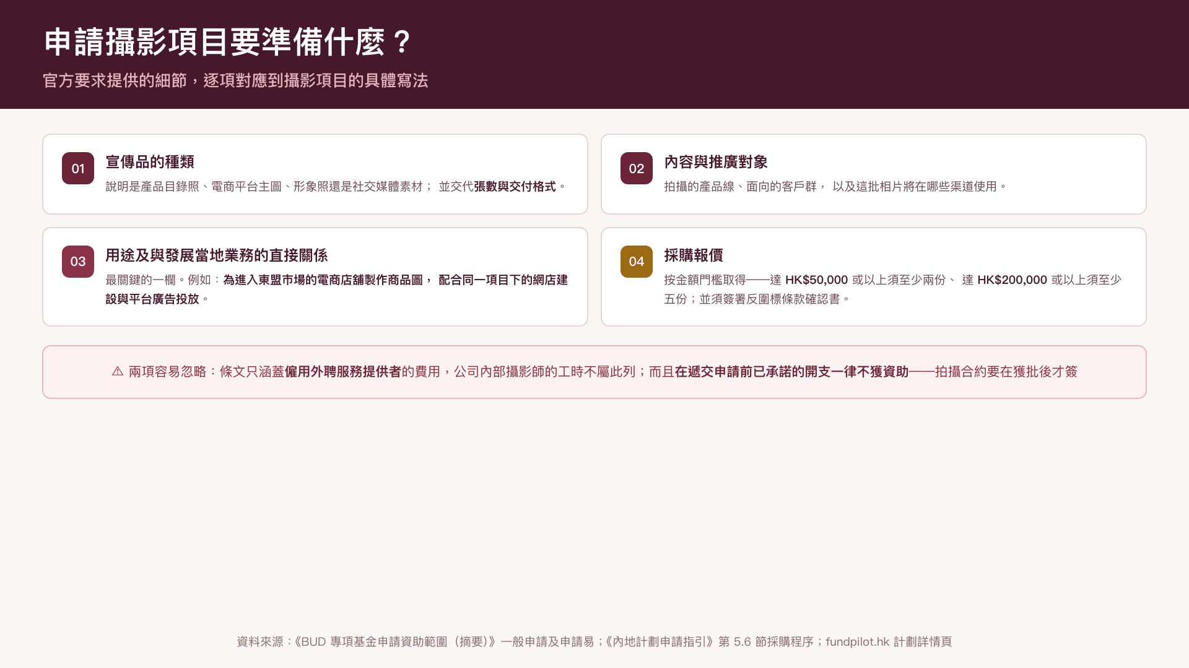Click the bold text 僱用外聘服務提供者
The width and height of the screenshot is (1189, 668).
coord(343,371)
